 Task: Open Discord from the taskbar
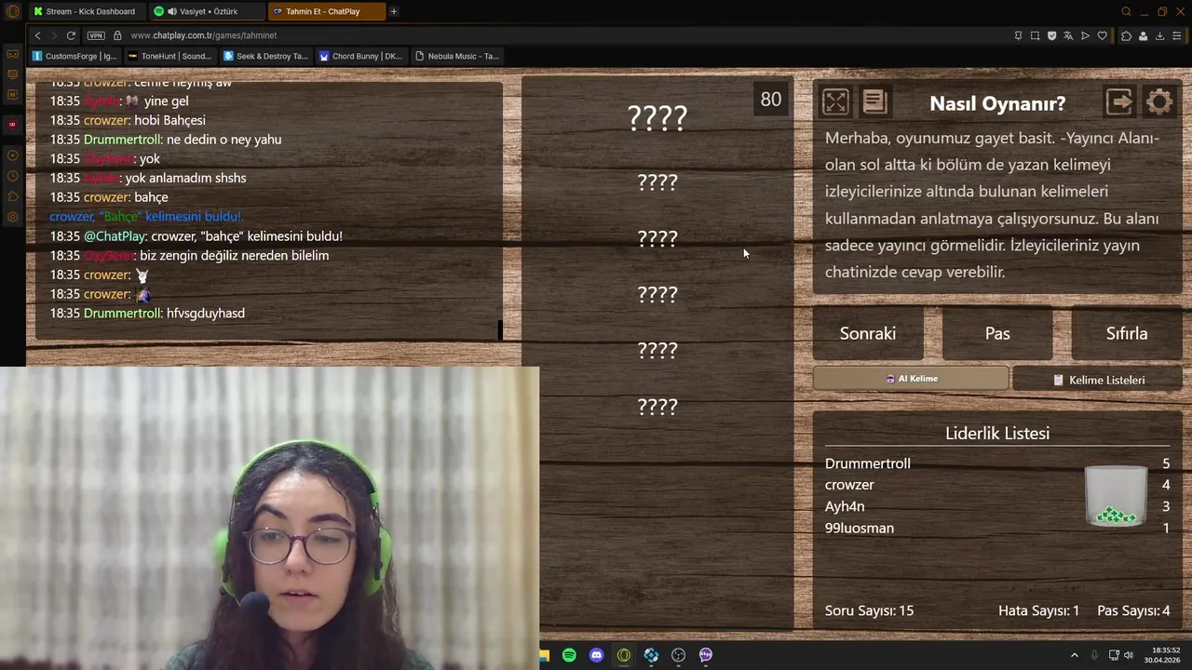tap(596, 655)
